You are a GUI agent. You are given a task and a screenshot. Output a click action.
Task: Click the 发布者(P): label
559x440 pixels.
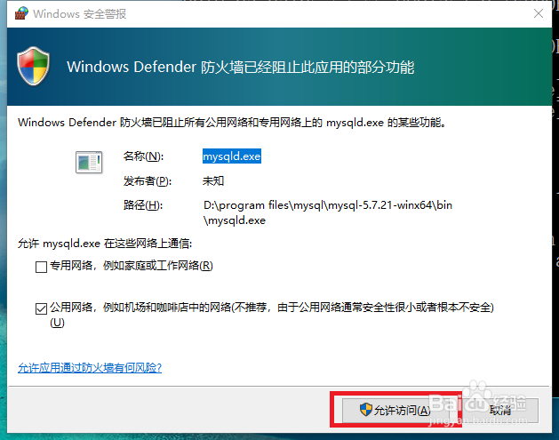(148, 180)
